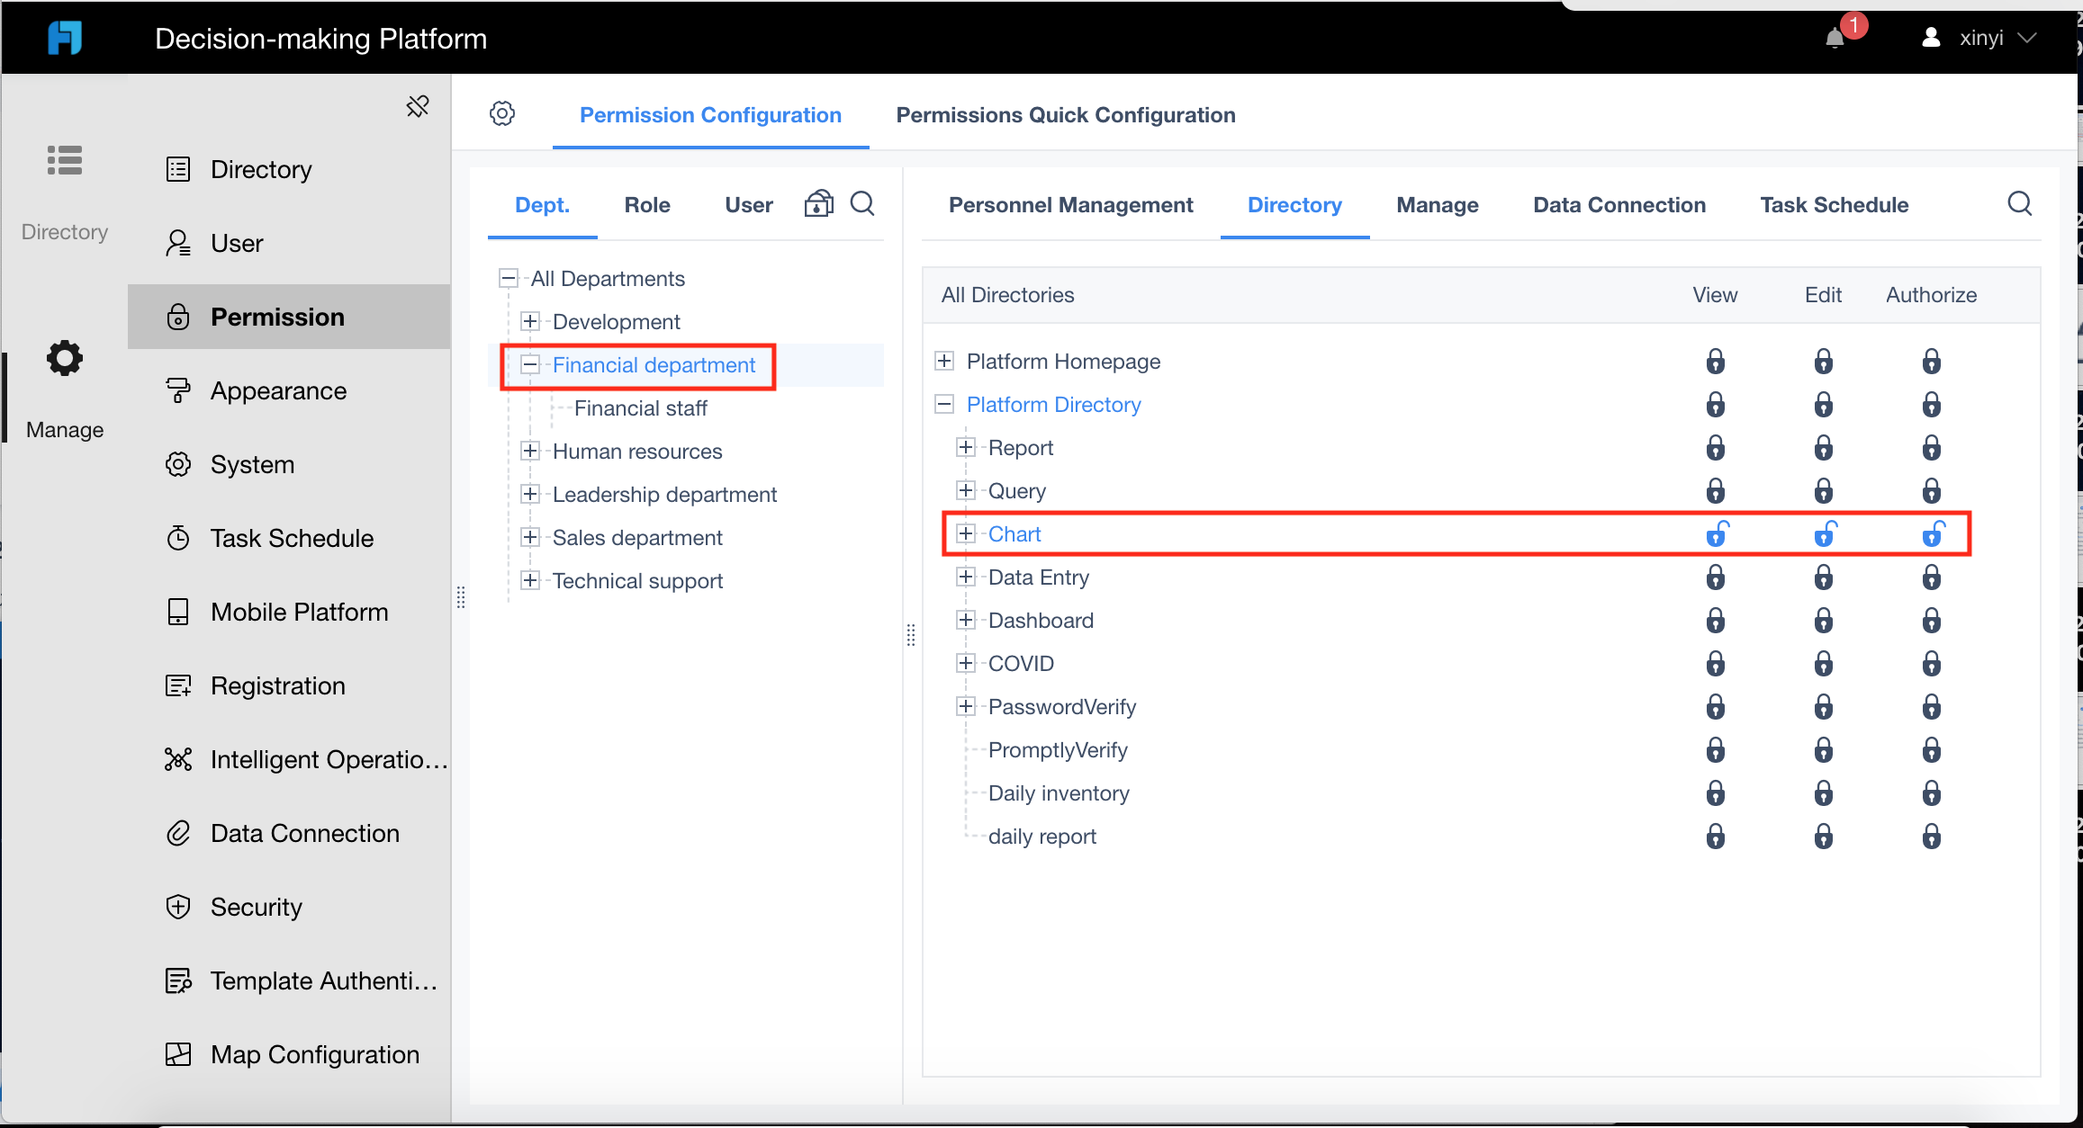Toggle Authorize lock for Chart row

[x=1933, y=534]
